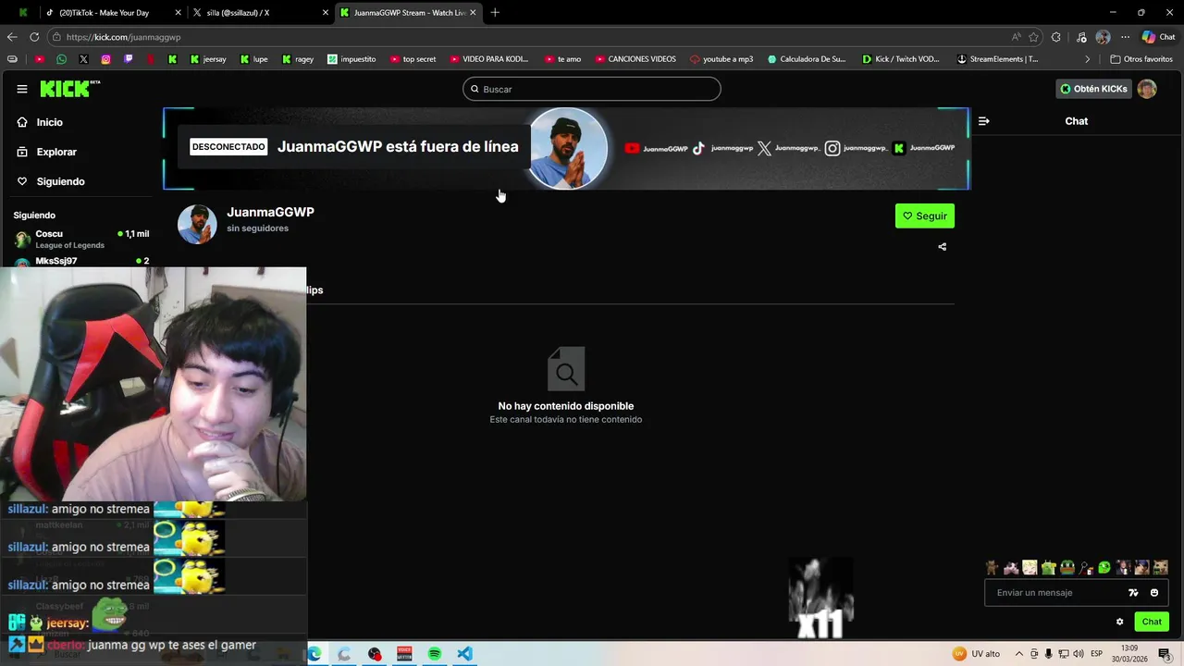Open the Copilot Chat button
Viewport: 1184px width, 666px height.
[x=1159, y=37]
